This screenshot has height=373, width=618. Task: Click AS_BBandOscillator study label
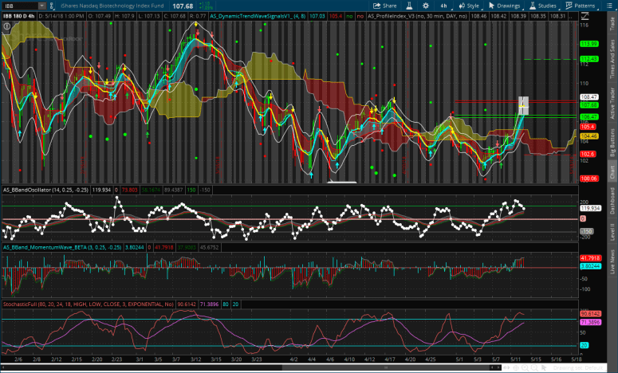tap(46, 190)
